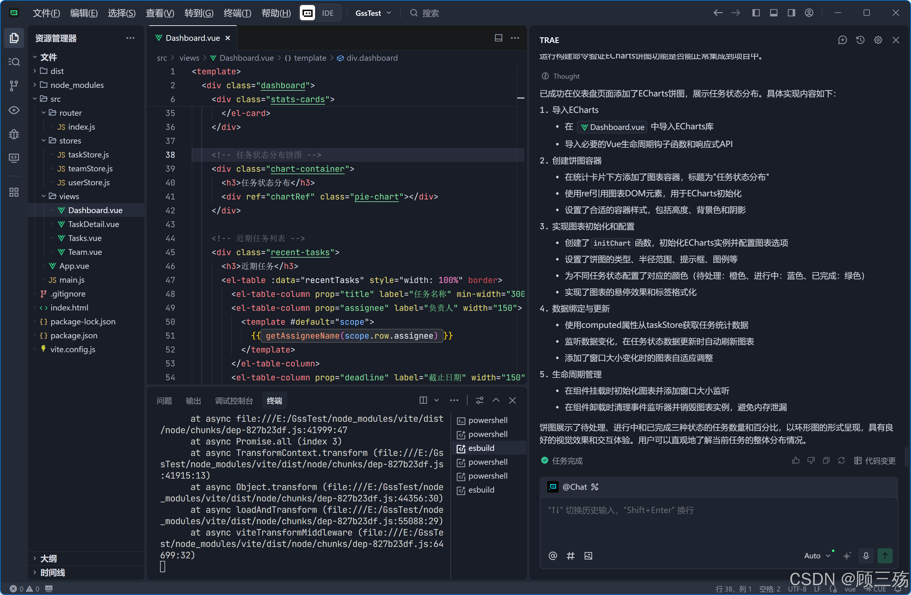Click the chat history icon in TRAE panel
The image size is (911, 595).
(x=860, y=40)
